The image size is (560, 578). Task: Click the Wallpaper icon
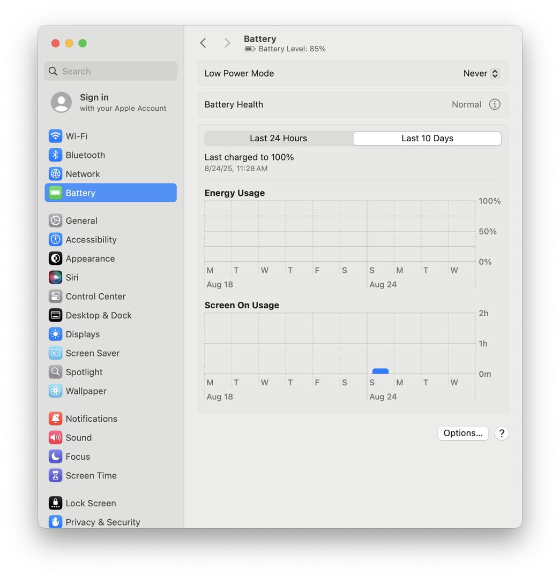55,391
